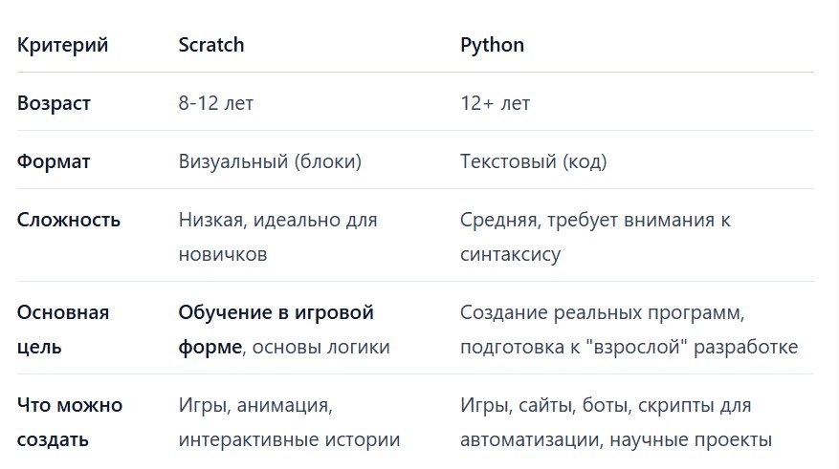Click Текстовый (код) cell

pyautogui.click(x=534, y=161)
